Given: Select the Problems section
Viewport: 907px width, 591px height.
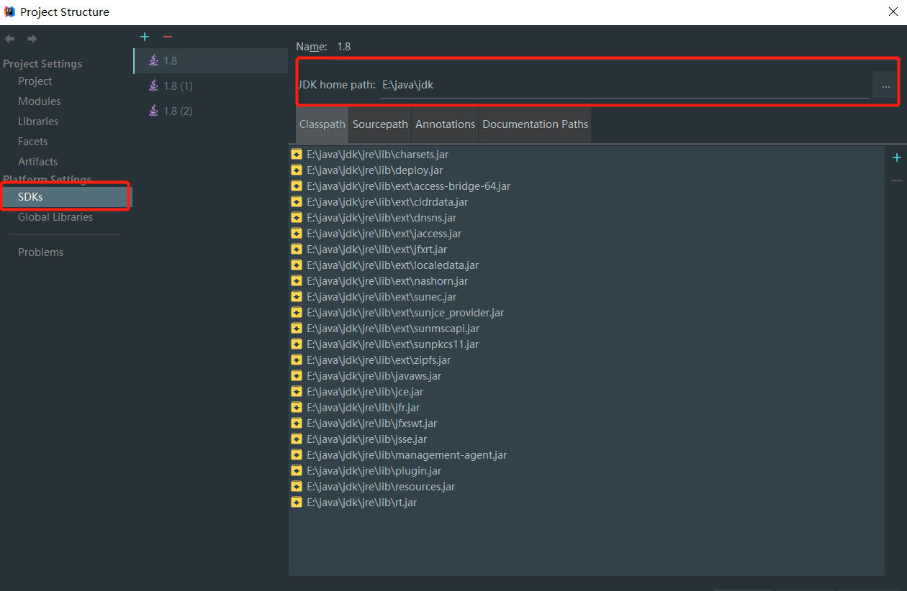Looking at the screenshot, I should pos(41,252).
